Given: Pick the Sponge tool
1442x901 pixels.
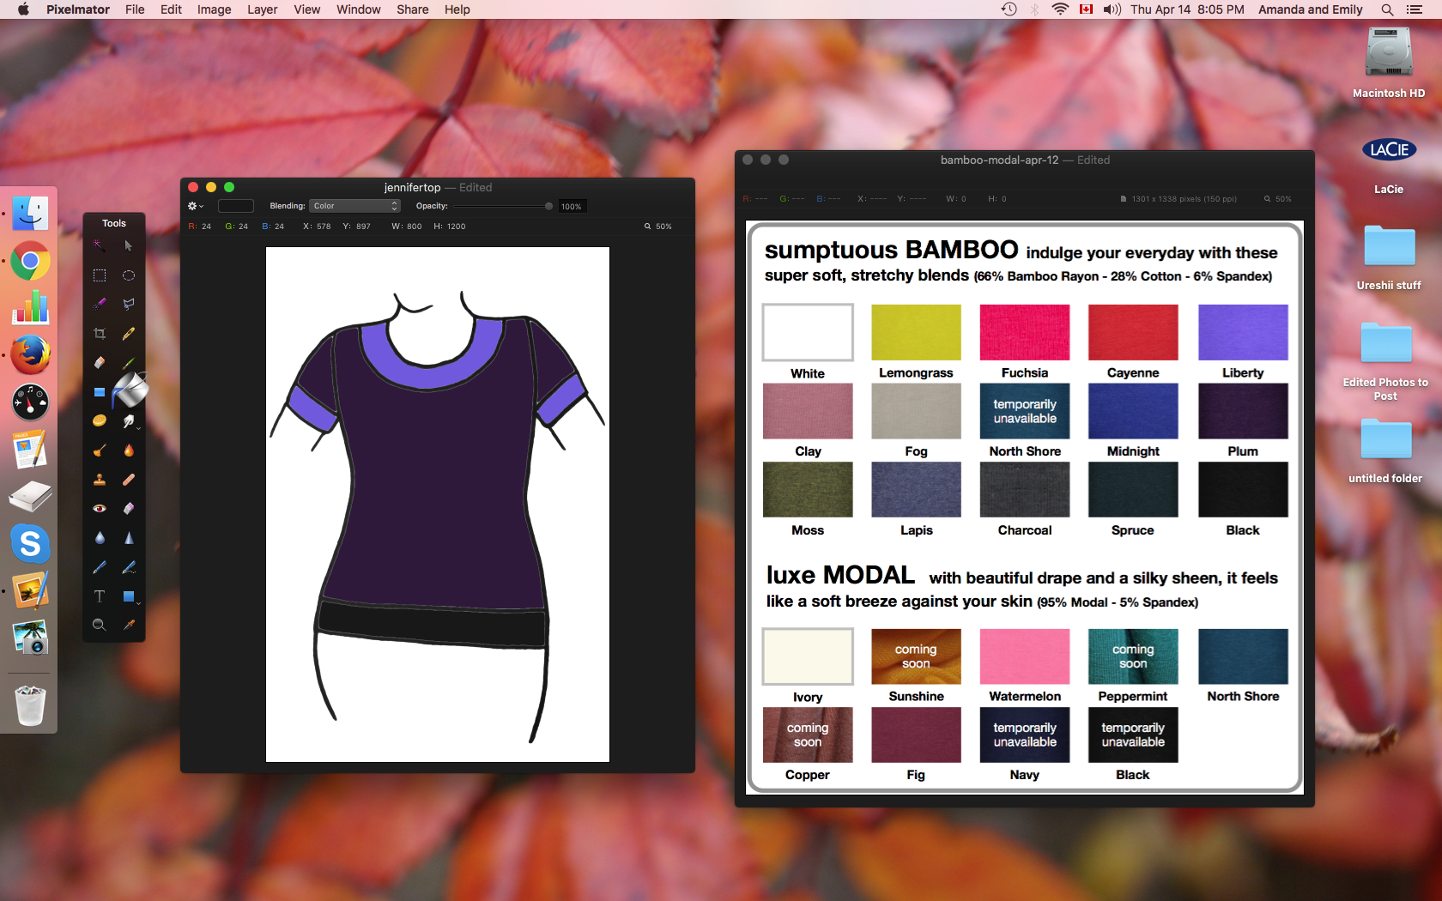Looking at the screenshot, I should tap(100, 420).
